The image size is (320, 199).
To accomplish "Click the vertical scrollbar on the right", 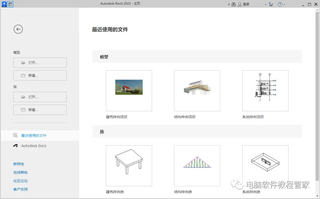I will pyautogui.click(x=317, y=96).
